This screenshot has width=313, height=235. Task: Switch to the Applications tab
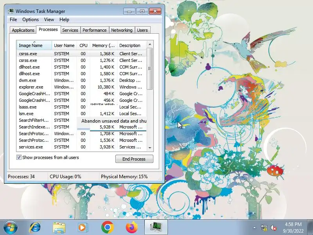click(x=23, y=30)
